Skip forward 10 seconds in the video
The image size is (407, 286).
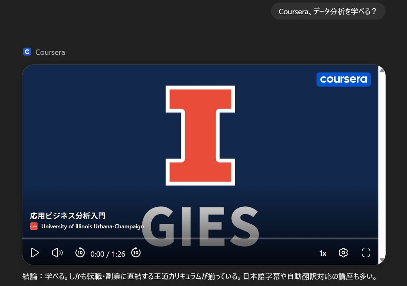pyautogui.click(x=136, y=253)
